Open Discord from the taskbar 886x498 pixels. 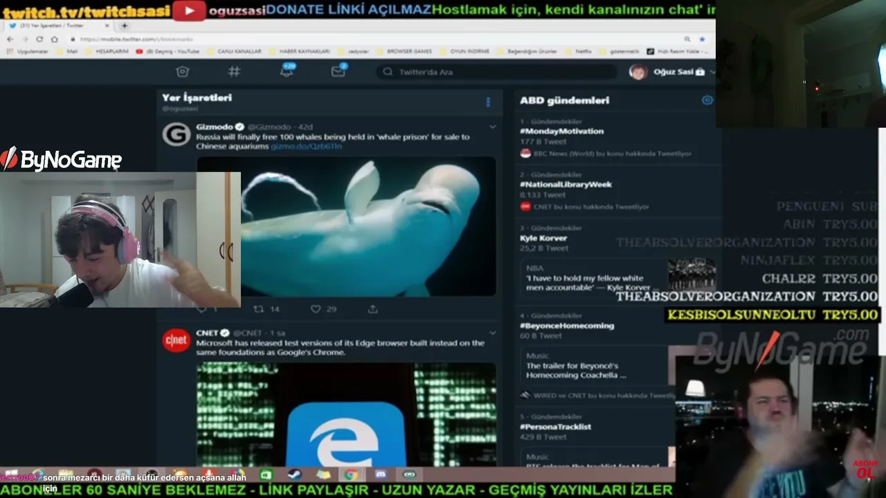pos(380,474)
